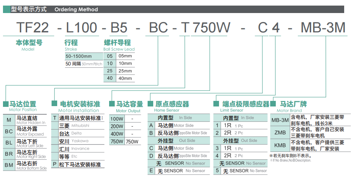Select the ZMB motor brand code cell
The image size is (358, 188).
tap(280, 133)
